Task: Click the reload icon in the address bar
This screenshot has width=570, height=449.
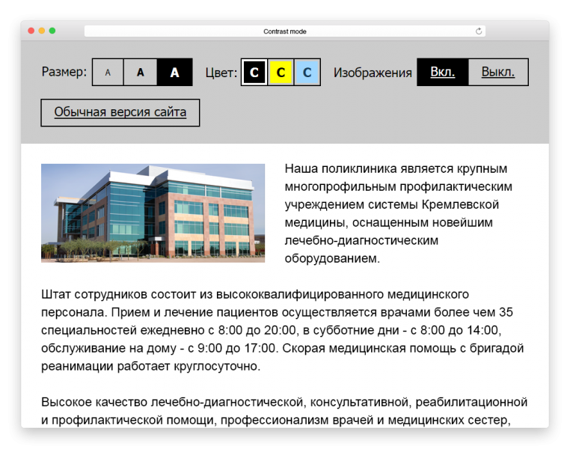Action: click(479, 31)
